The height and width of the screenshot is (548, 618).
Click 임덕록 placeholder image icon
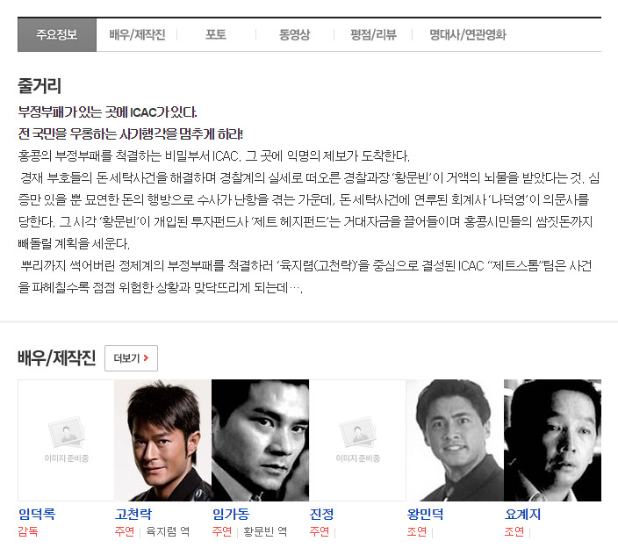coord(66,434)
